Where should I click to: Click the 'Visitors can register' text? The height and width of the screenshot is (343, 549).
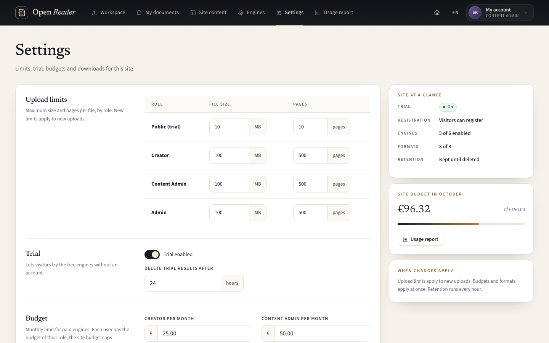[461, 120]
